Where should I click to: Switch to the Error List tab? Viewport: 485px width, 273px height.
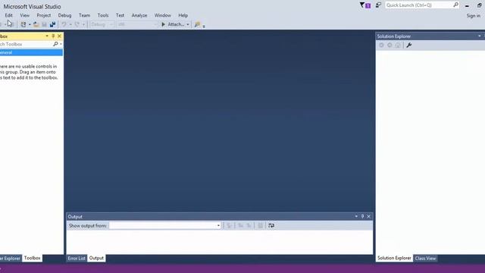[x=77, y=258]
